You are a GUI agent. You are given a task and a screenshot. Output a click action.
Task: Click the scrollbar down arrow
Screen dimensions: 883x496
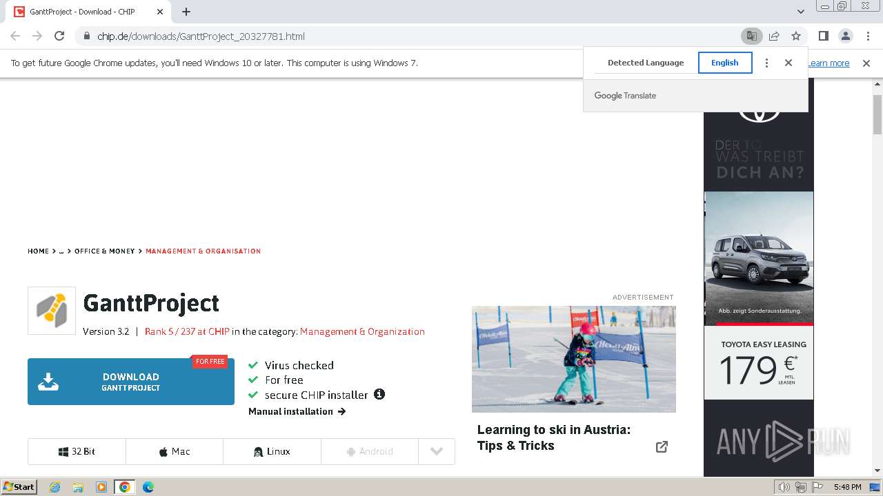[877, 471]
